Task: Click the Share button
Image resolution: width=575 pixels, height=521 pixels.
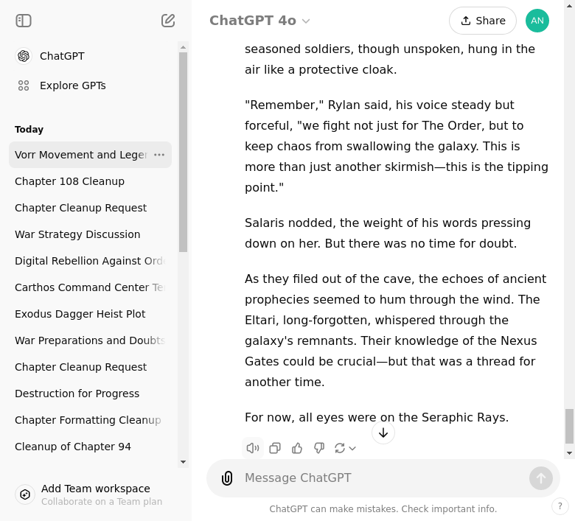Action: tap(482, 21)
